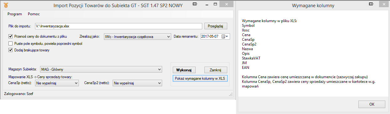Image resolution: width=390 pixels, height=114 pixels.
Task: Click the resize grip in the status bar
Action: (231, 94)
